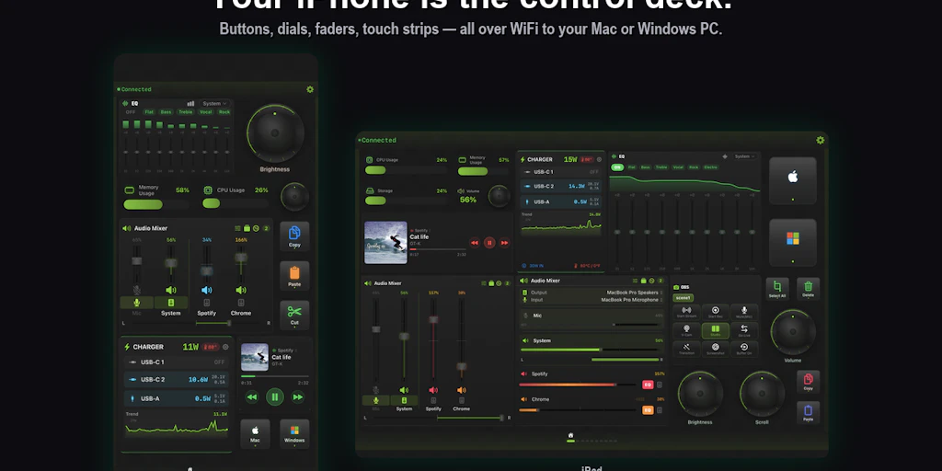This screenshot has height=471, width=942.
Task: Click OBS Start Stream button
Action: coord(686,313)
